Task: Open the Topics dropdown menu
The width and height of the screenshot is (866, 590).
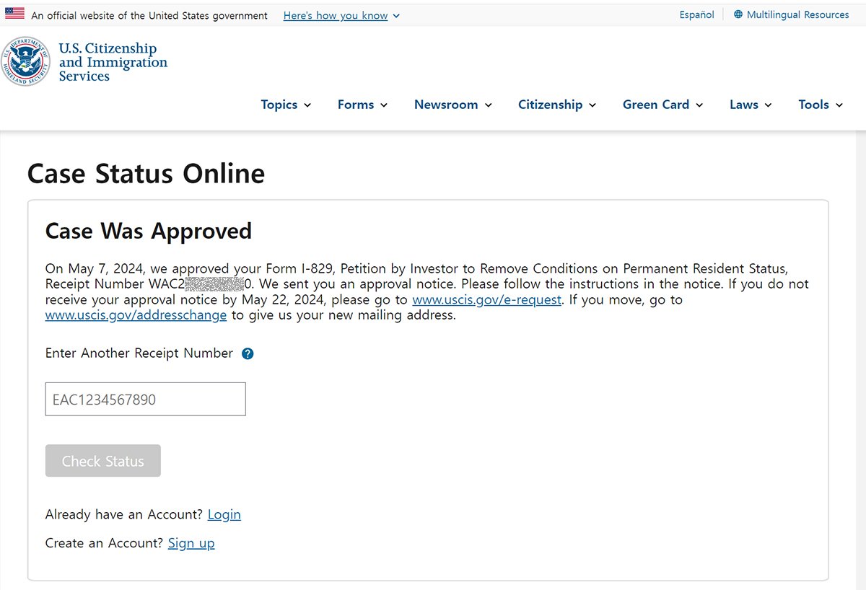Action: (287, 105)
